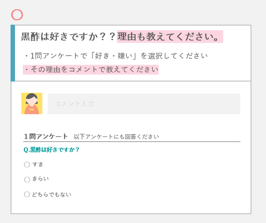This screenshot has width=266, height=223.
Task: Click the user avatar with yellow background
Action: point(32,104)
